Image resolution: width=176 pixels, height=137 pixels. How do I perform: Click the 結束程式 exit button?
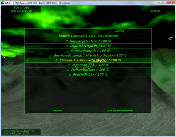point(120,31)
